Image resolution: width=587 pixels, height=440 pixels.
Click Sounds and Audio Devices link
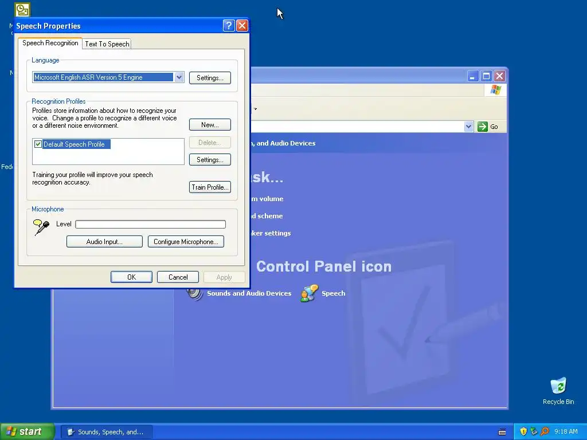249,293
